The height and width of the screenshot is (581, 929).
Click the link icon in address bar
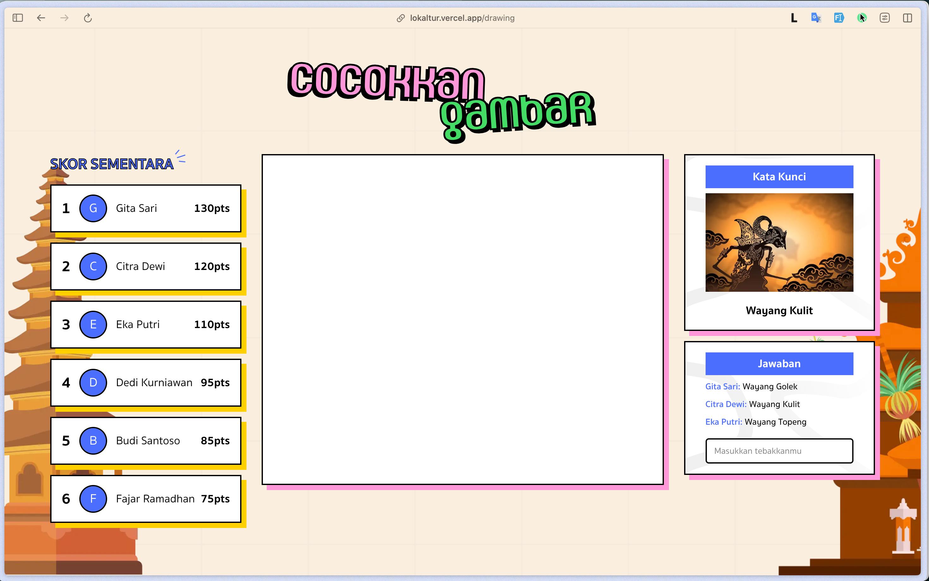click(x=401, y=18)
